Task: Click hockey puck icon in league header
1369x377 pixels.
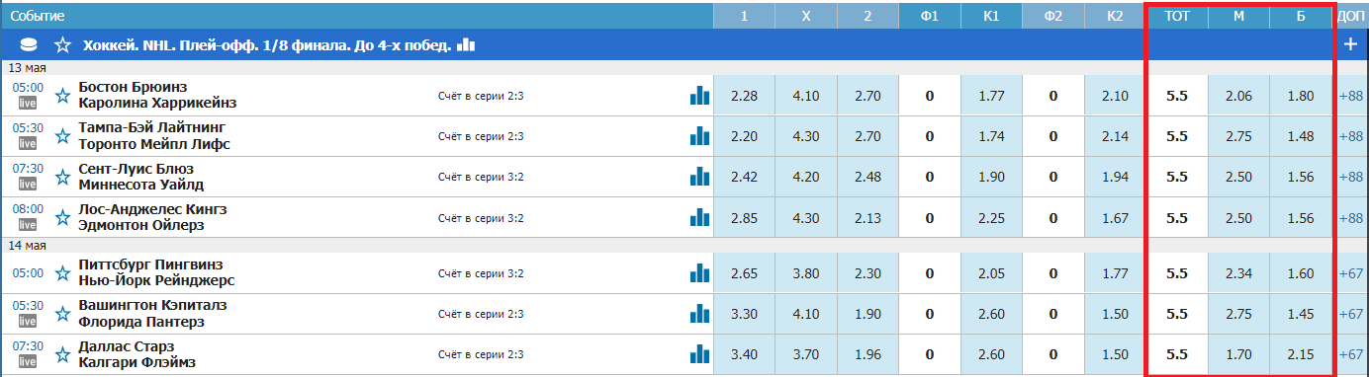Action: point(30,44)
